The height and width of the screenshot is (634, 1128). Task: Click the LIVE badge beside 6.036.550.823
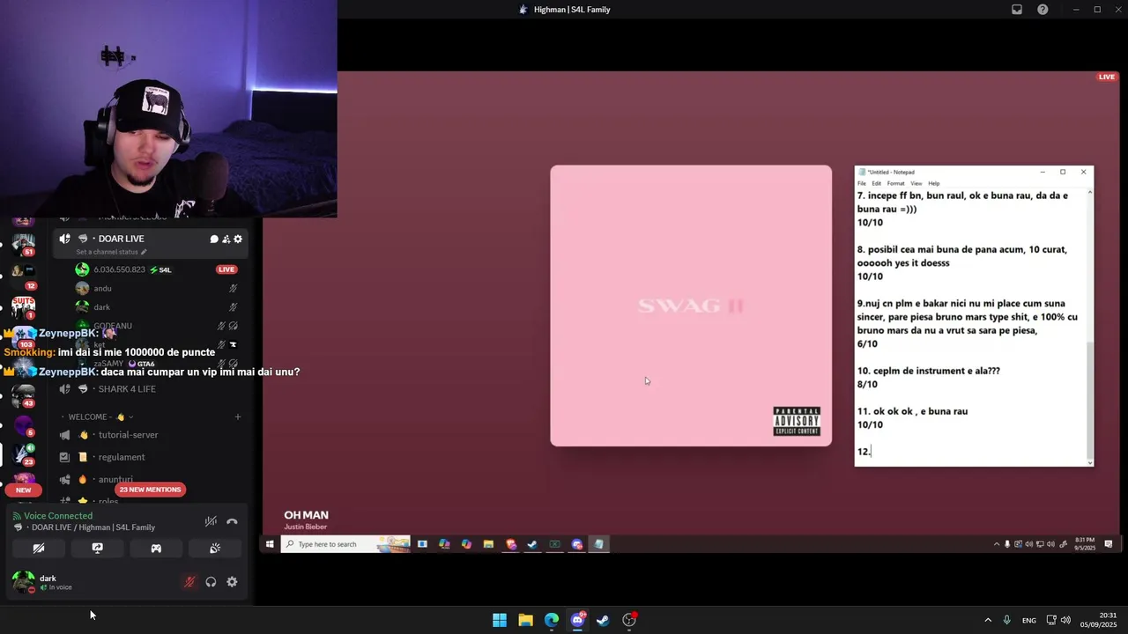[x=226, y=269]
